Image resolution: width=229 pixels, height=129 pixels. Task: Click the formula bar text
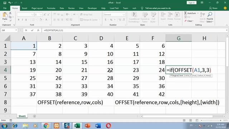tap(53, 30)
